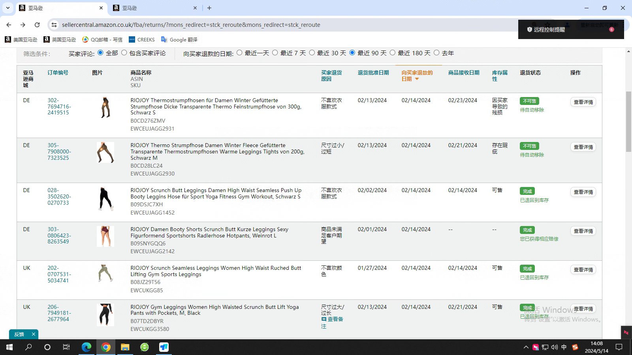Screen dimensions: 632x355
Task: Click Thermostrumpfhosen product thumbnail image
Action: coord(105,107)
